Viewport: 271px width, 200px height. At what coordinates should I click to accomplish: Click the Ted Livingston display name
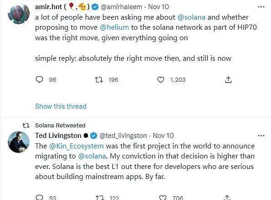(58, 136)
